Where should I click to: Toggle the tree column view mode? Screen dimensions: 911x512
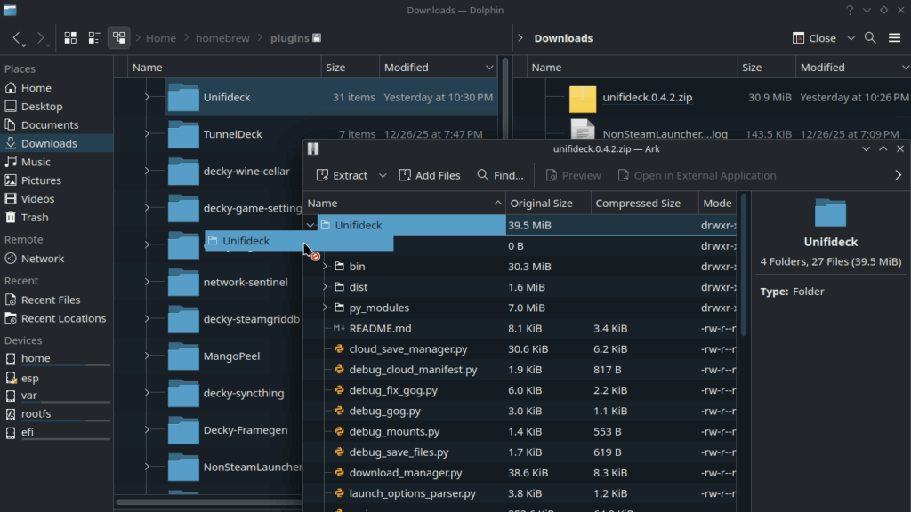point(118,37)
